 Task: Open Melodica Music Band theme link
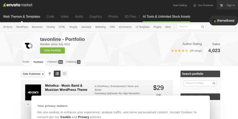(x=66, y=87)
